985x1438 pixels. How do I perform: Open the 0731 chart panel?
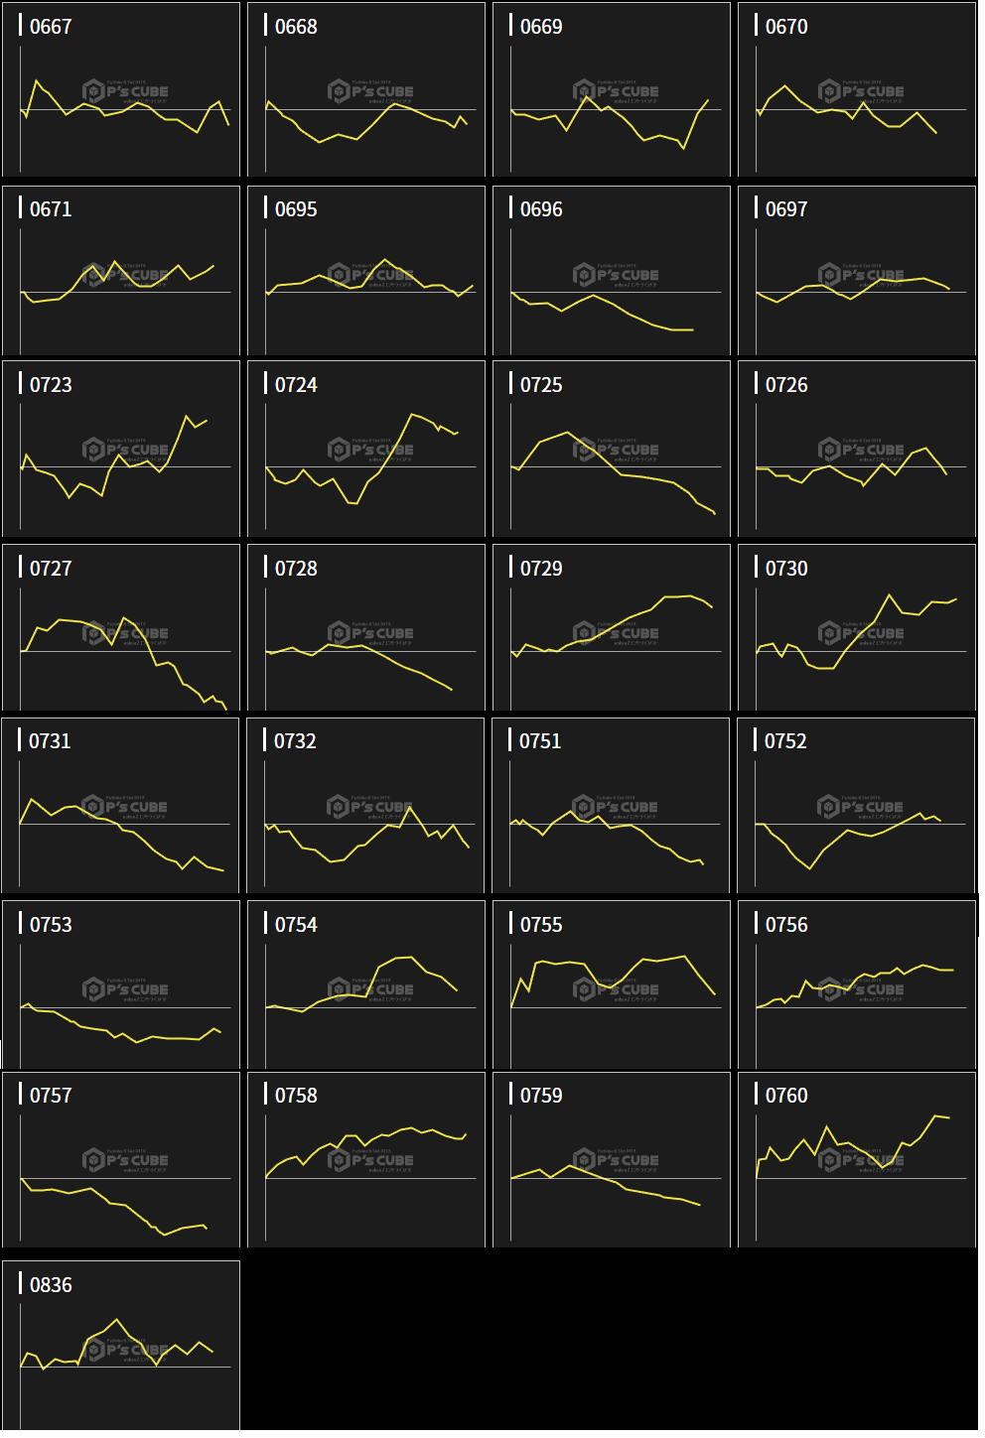click(x=121, y=806)
